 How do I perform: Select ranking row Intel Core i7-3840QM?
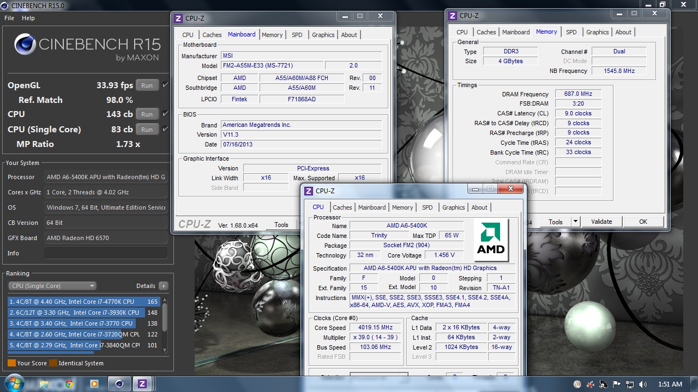coord(84,345)
